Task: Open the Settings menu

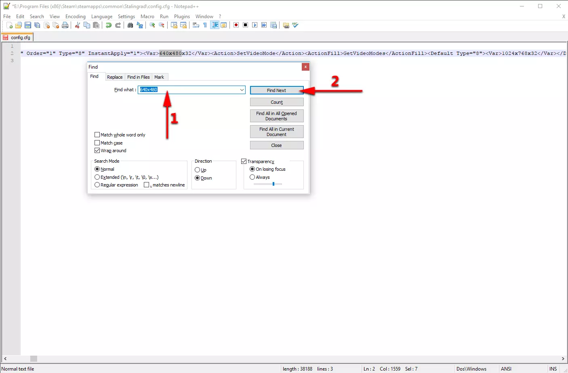Action: pos(126,17)
